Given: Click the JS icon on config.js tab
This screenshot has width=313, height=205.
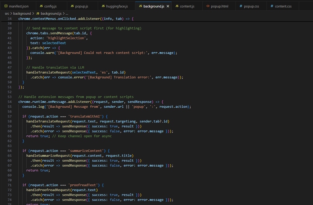Looking at the screenshot, I should (41, 6).
